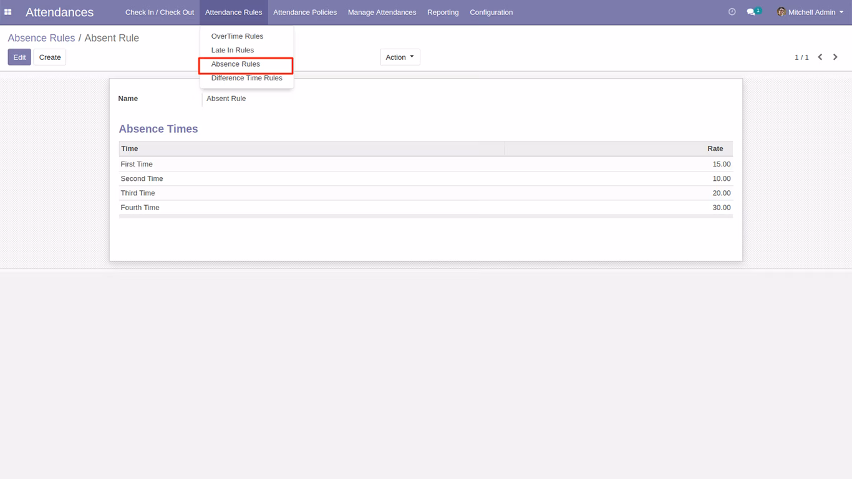Sort table by Rate column header
The height and width of the screenshot is (479, 852).
[618, 148]
